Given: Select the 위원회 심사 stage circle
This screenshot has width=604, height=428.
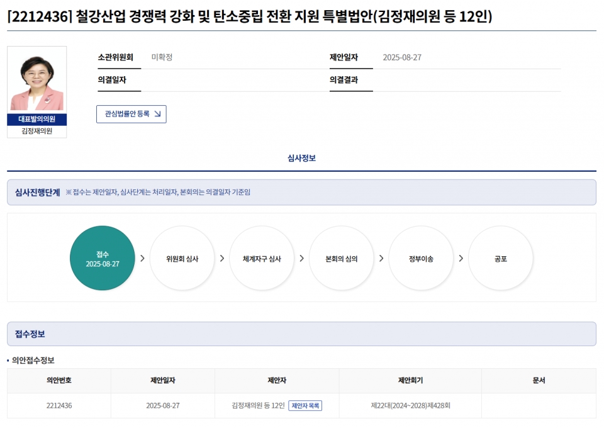Looking at the screenshot, I should click(182, 258).
